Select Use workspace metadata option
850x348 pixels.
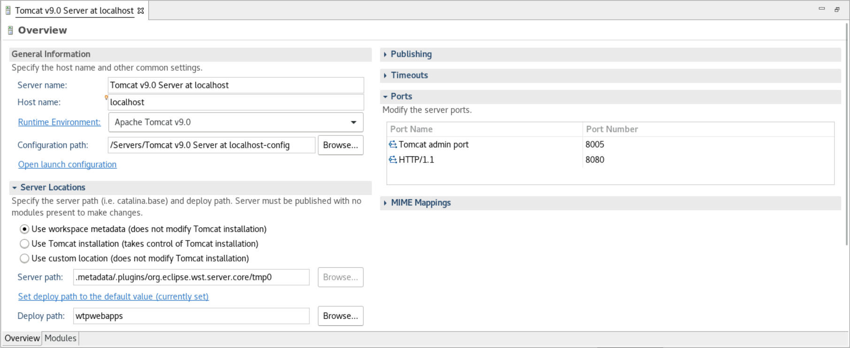[x=24, y=229]
